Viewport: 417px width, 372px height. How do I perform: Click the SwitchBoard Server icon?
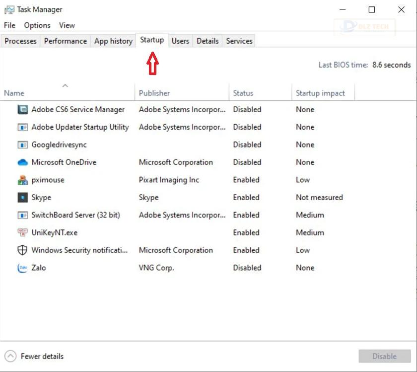pos(23,215)
